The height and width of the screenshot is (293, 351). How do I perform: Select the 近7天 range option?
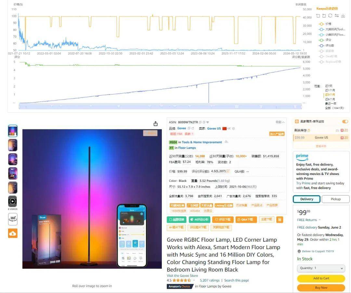(x=329, y=86)
